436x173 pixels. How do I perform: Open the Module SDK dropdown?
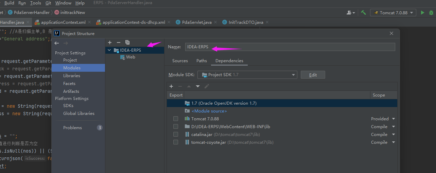[247, 75]
